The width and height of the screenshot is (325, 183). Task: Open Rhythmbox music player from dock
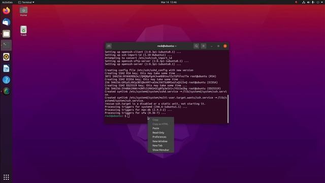coord(6,56)
